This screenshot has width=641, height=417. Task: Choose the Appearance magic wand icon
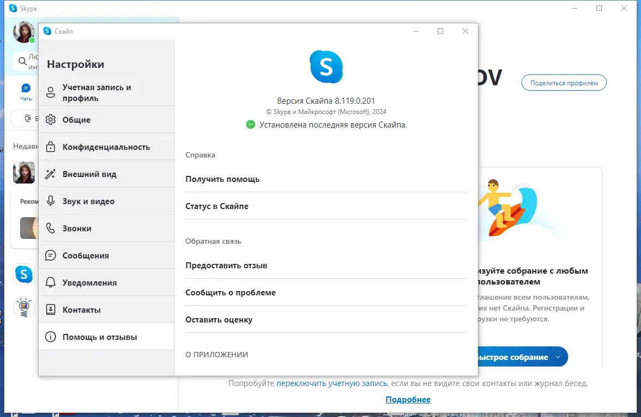(50, 174)
